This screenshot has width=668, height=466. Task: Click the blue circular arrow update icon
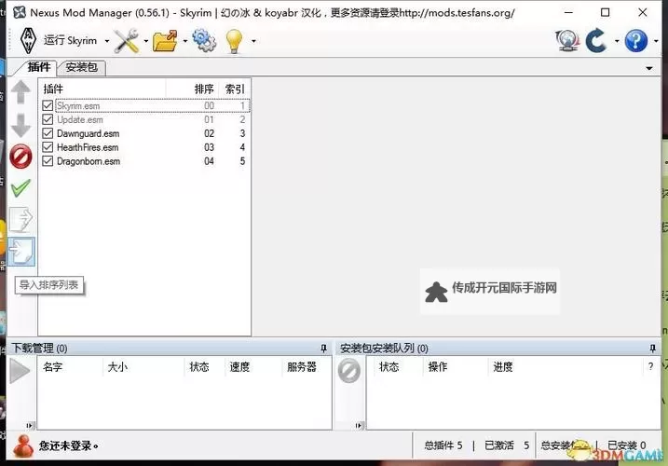pyautogui.click(x=596, y=40)
